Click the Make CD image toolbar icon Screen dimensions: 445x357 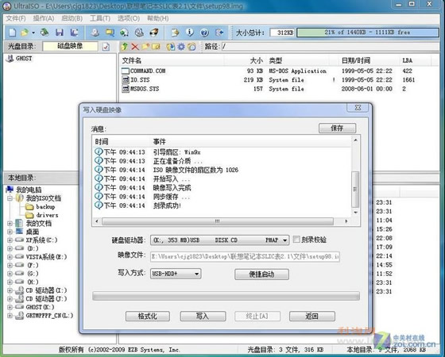[95, 33]
